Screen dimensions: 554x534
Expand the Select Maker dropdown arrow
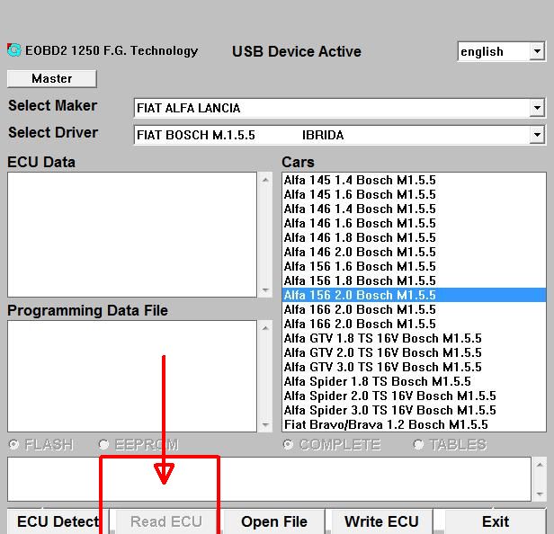(537, 108)
